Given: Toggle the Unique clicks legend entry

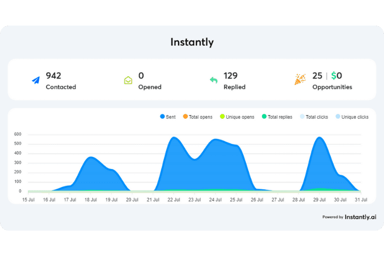Looking at the screenshot, I should coord(352,117).
